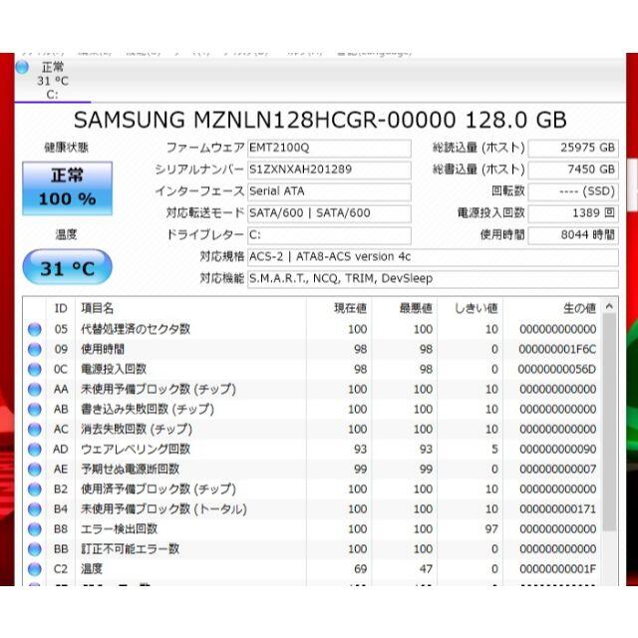
Task: Click status orb of row AE 予期せぬ電源断回数
Action: tap(35, 470)
